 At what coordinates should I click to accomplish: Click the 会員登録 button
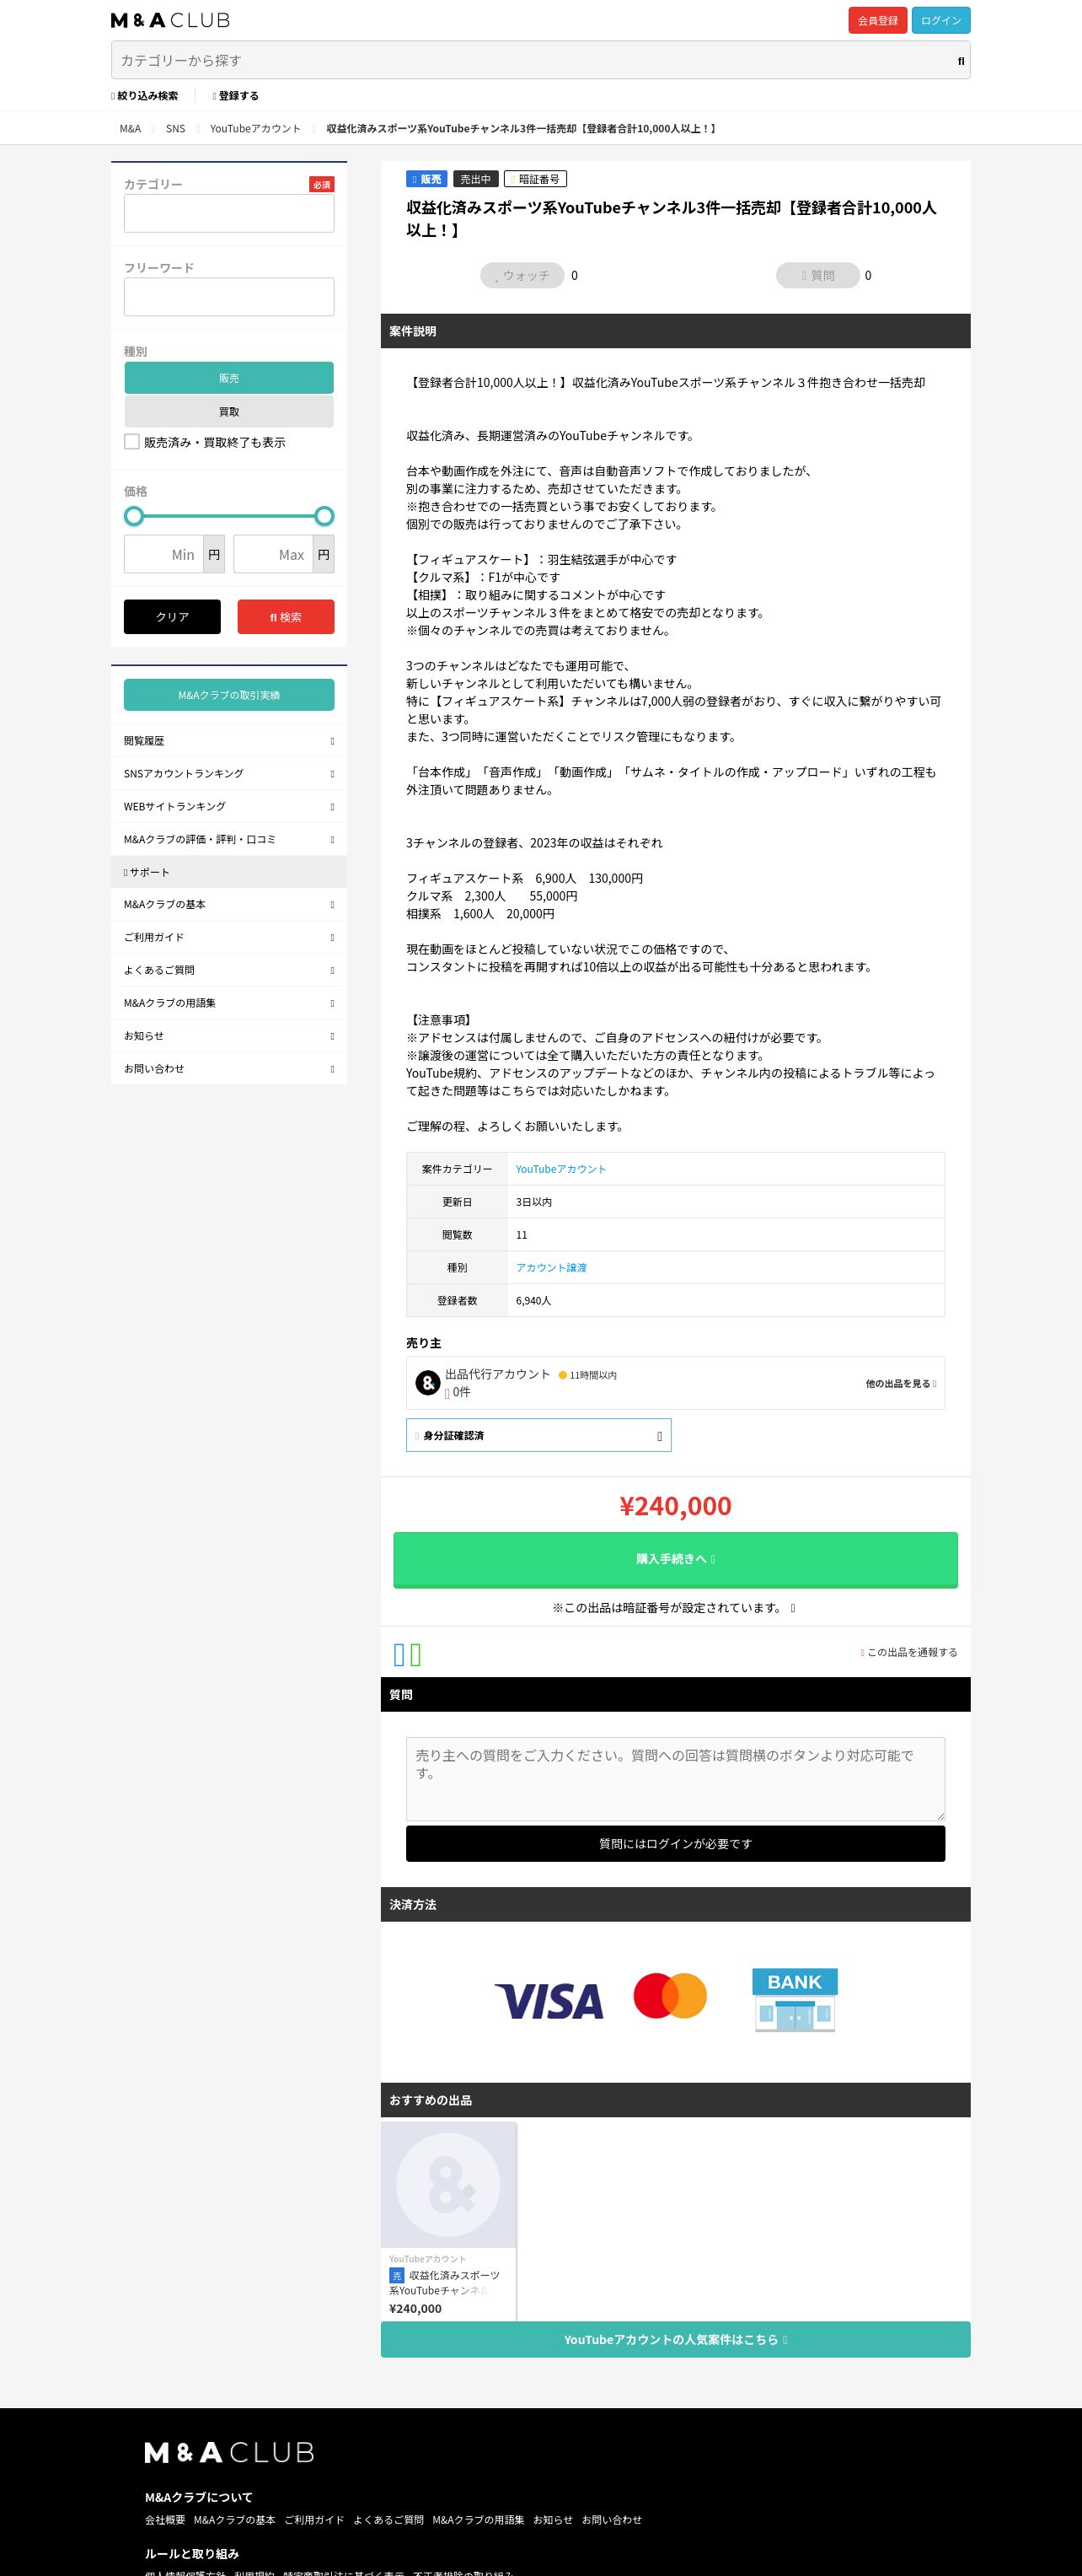[x=877, y=20]
